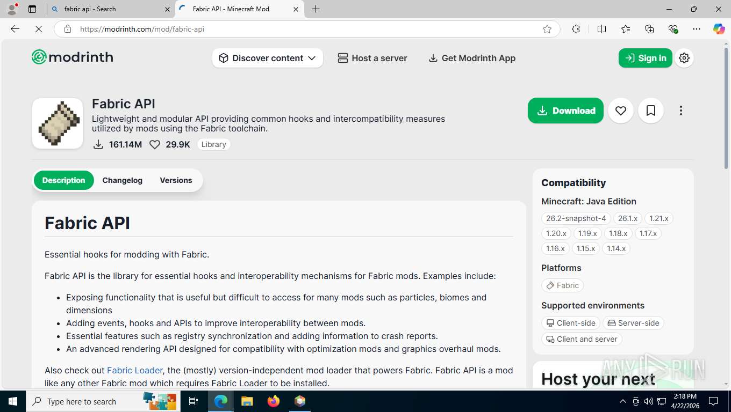The height and width of the screenshot is (412, 731).
Task: Select the 1.19.x version tag
Action: 587,233
